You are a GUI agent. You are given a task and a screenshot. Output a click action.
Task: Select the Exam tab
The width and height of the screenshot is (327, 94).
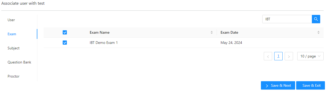(12, 34)
